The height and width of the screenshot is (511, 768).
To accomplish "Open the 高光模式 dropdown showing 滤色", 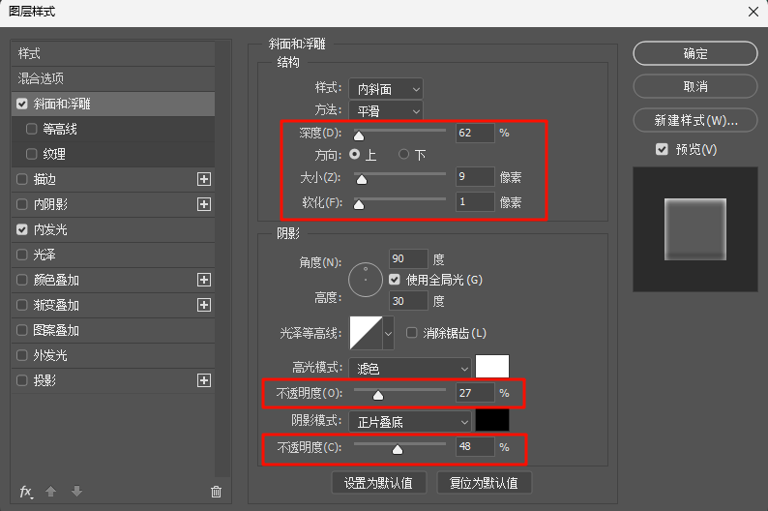I will (410, 368).
